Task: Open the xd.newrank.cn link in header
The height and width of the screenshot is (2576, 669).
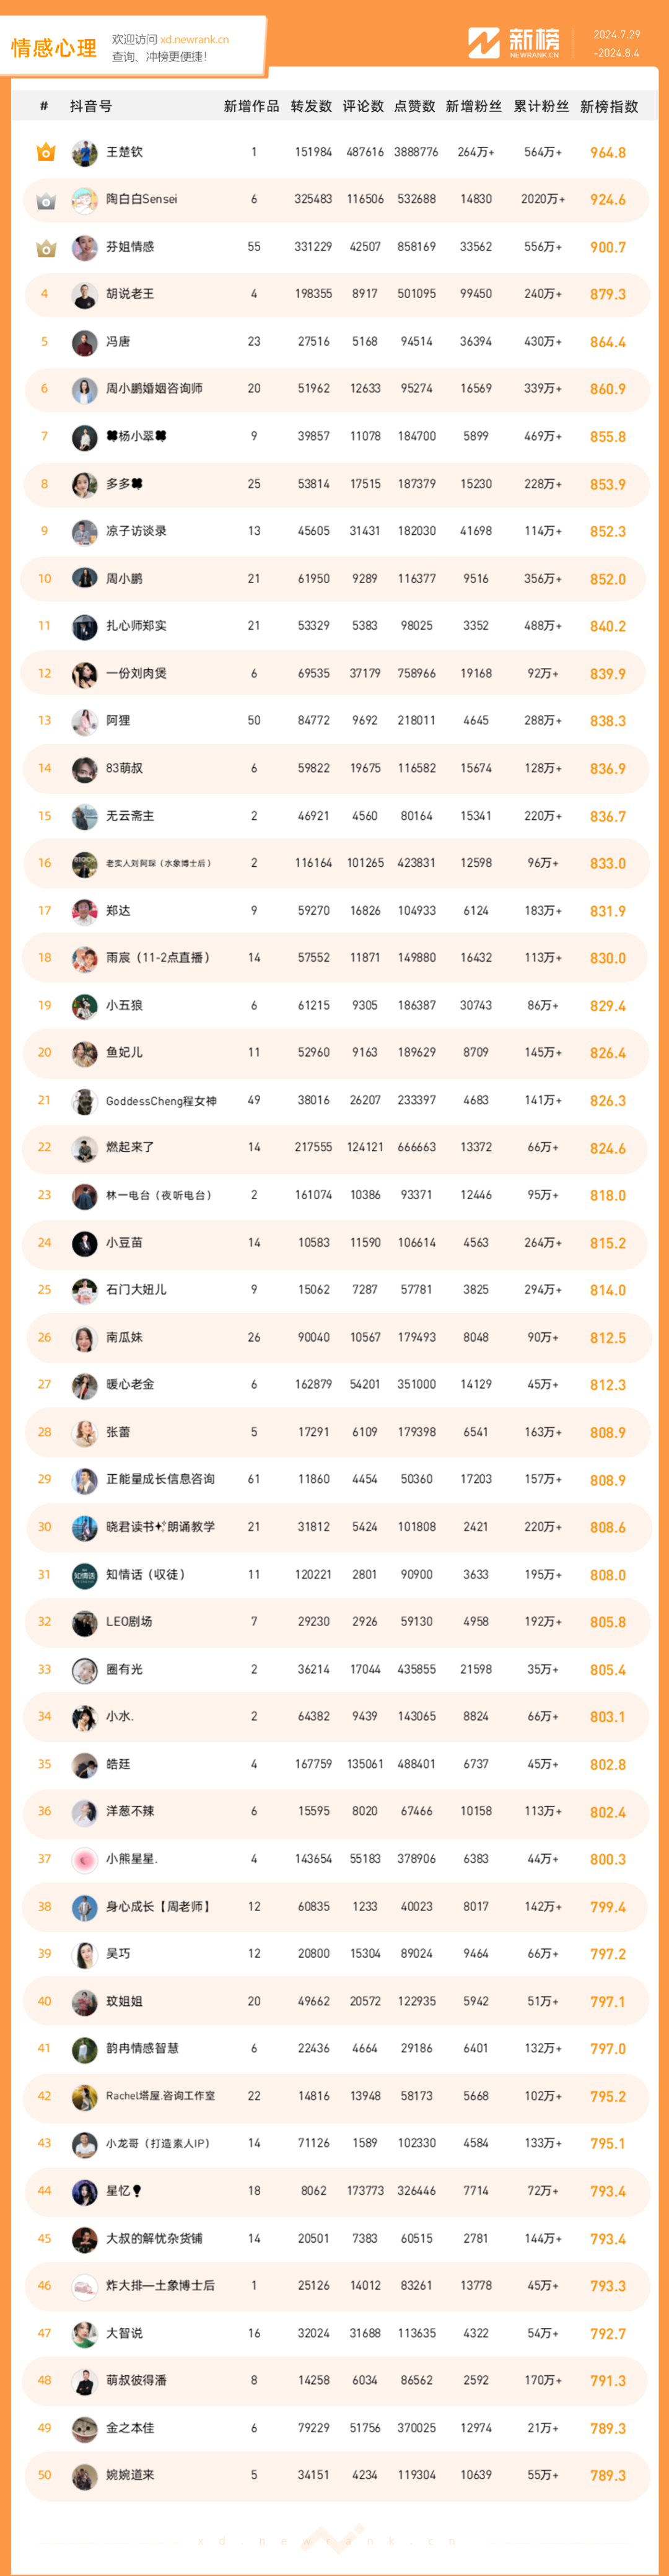Action: (x=194, y=40)
